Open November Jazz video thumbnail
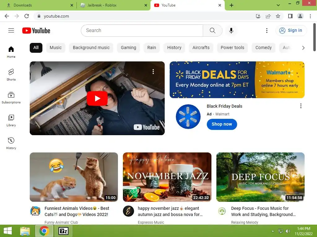This screenshot has height=237, width=317. coord(167,177)
